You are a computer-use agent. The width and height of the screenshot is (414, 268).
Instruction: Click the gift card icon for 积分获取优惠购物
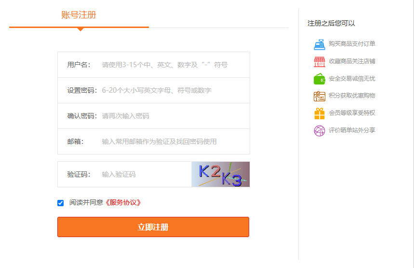pyautogui.click(x=319, y=96)
